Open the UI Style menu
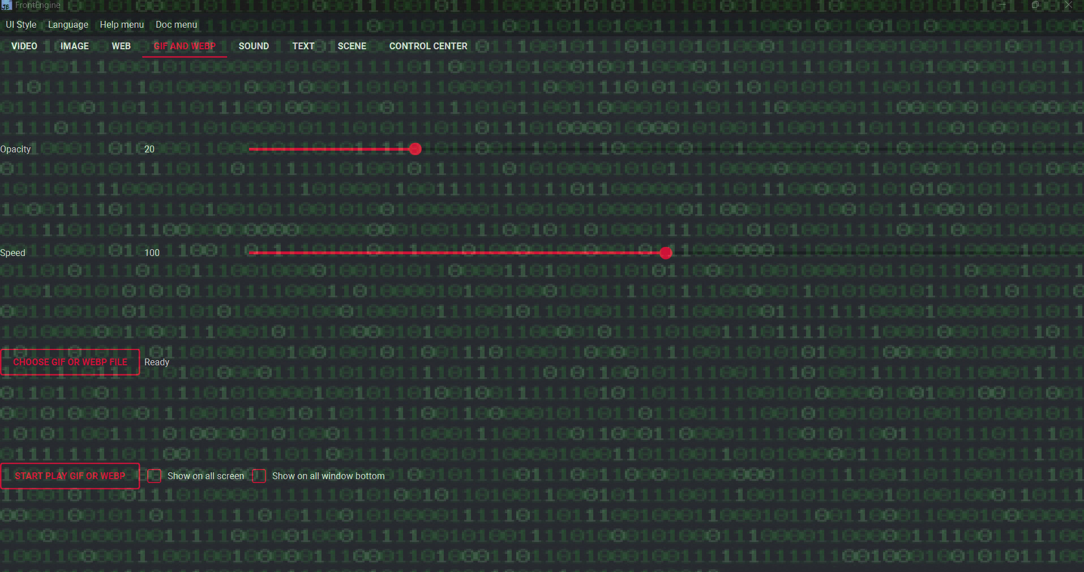 click(20, 24)
